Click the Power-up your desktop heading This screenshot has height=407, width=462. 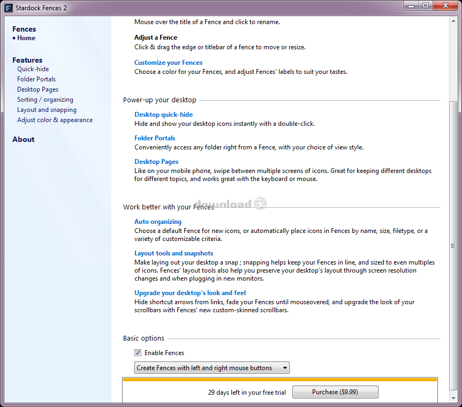point(160,100)
